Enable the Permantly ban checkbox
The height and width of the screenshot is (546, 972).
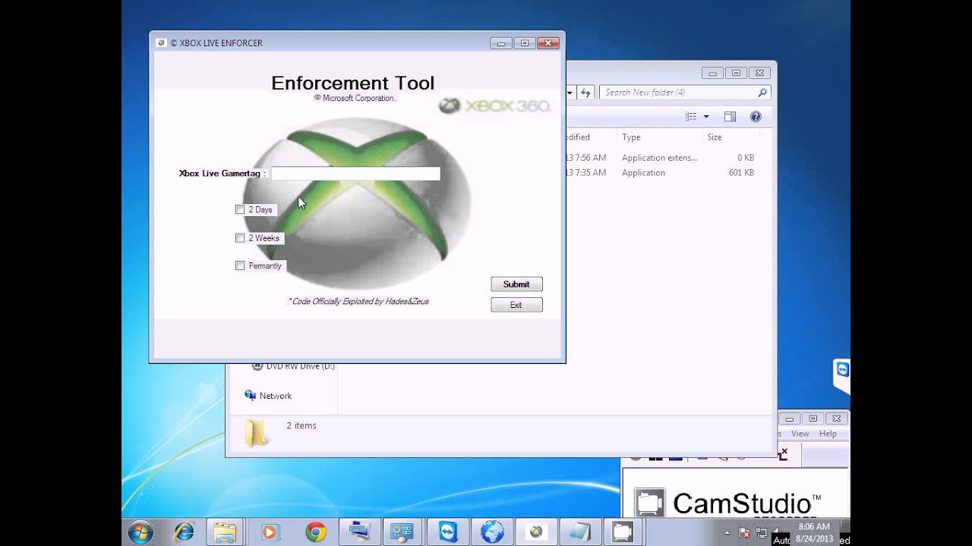click(241, 266)
